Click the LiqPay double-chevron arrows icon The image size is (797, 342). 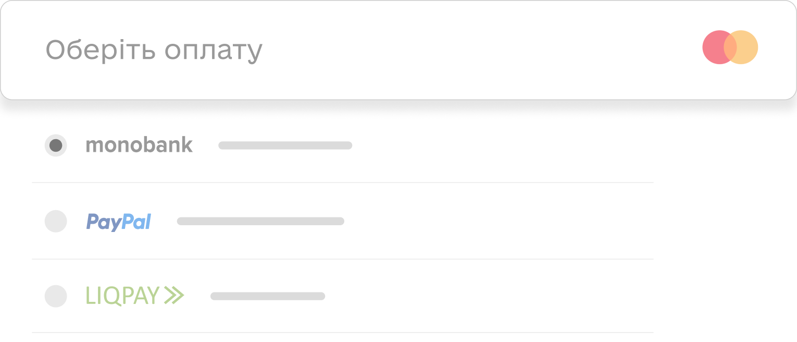tap(174, 296)
